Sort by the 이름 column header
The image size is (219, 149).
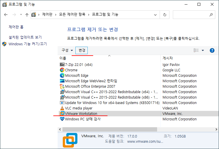pos(109,58)
